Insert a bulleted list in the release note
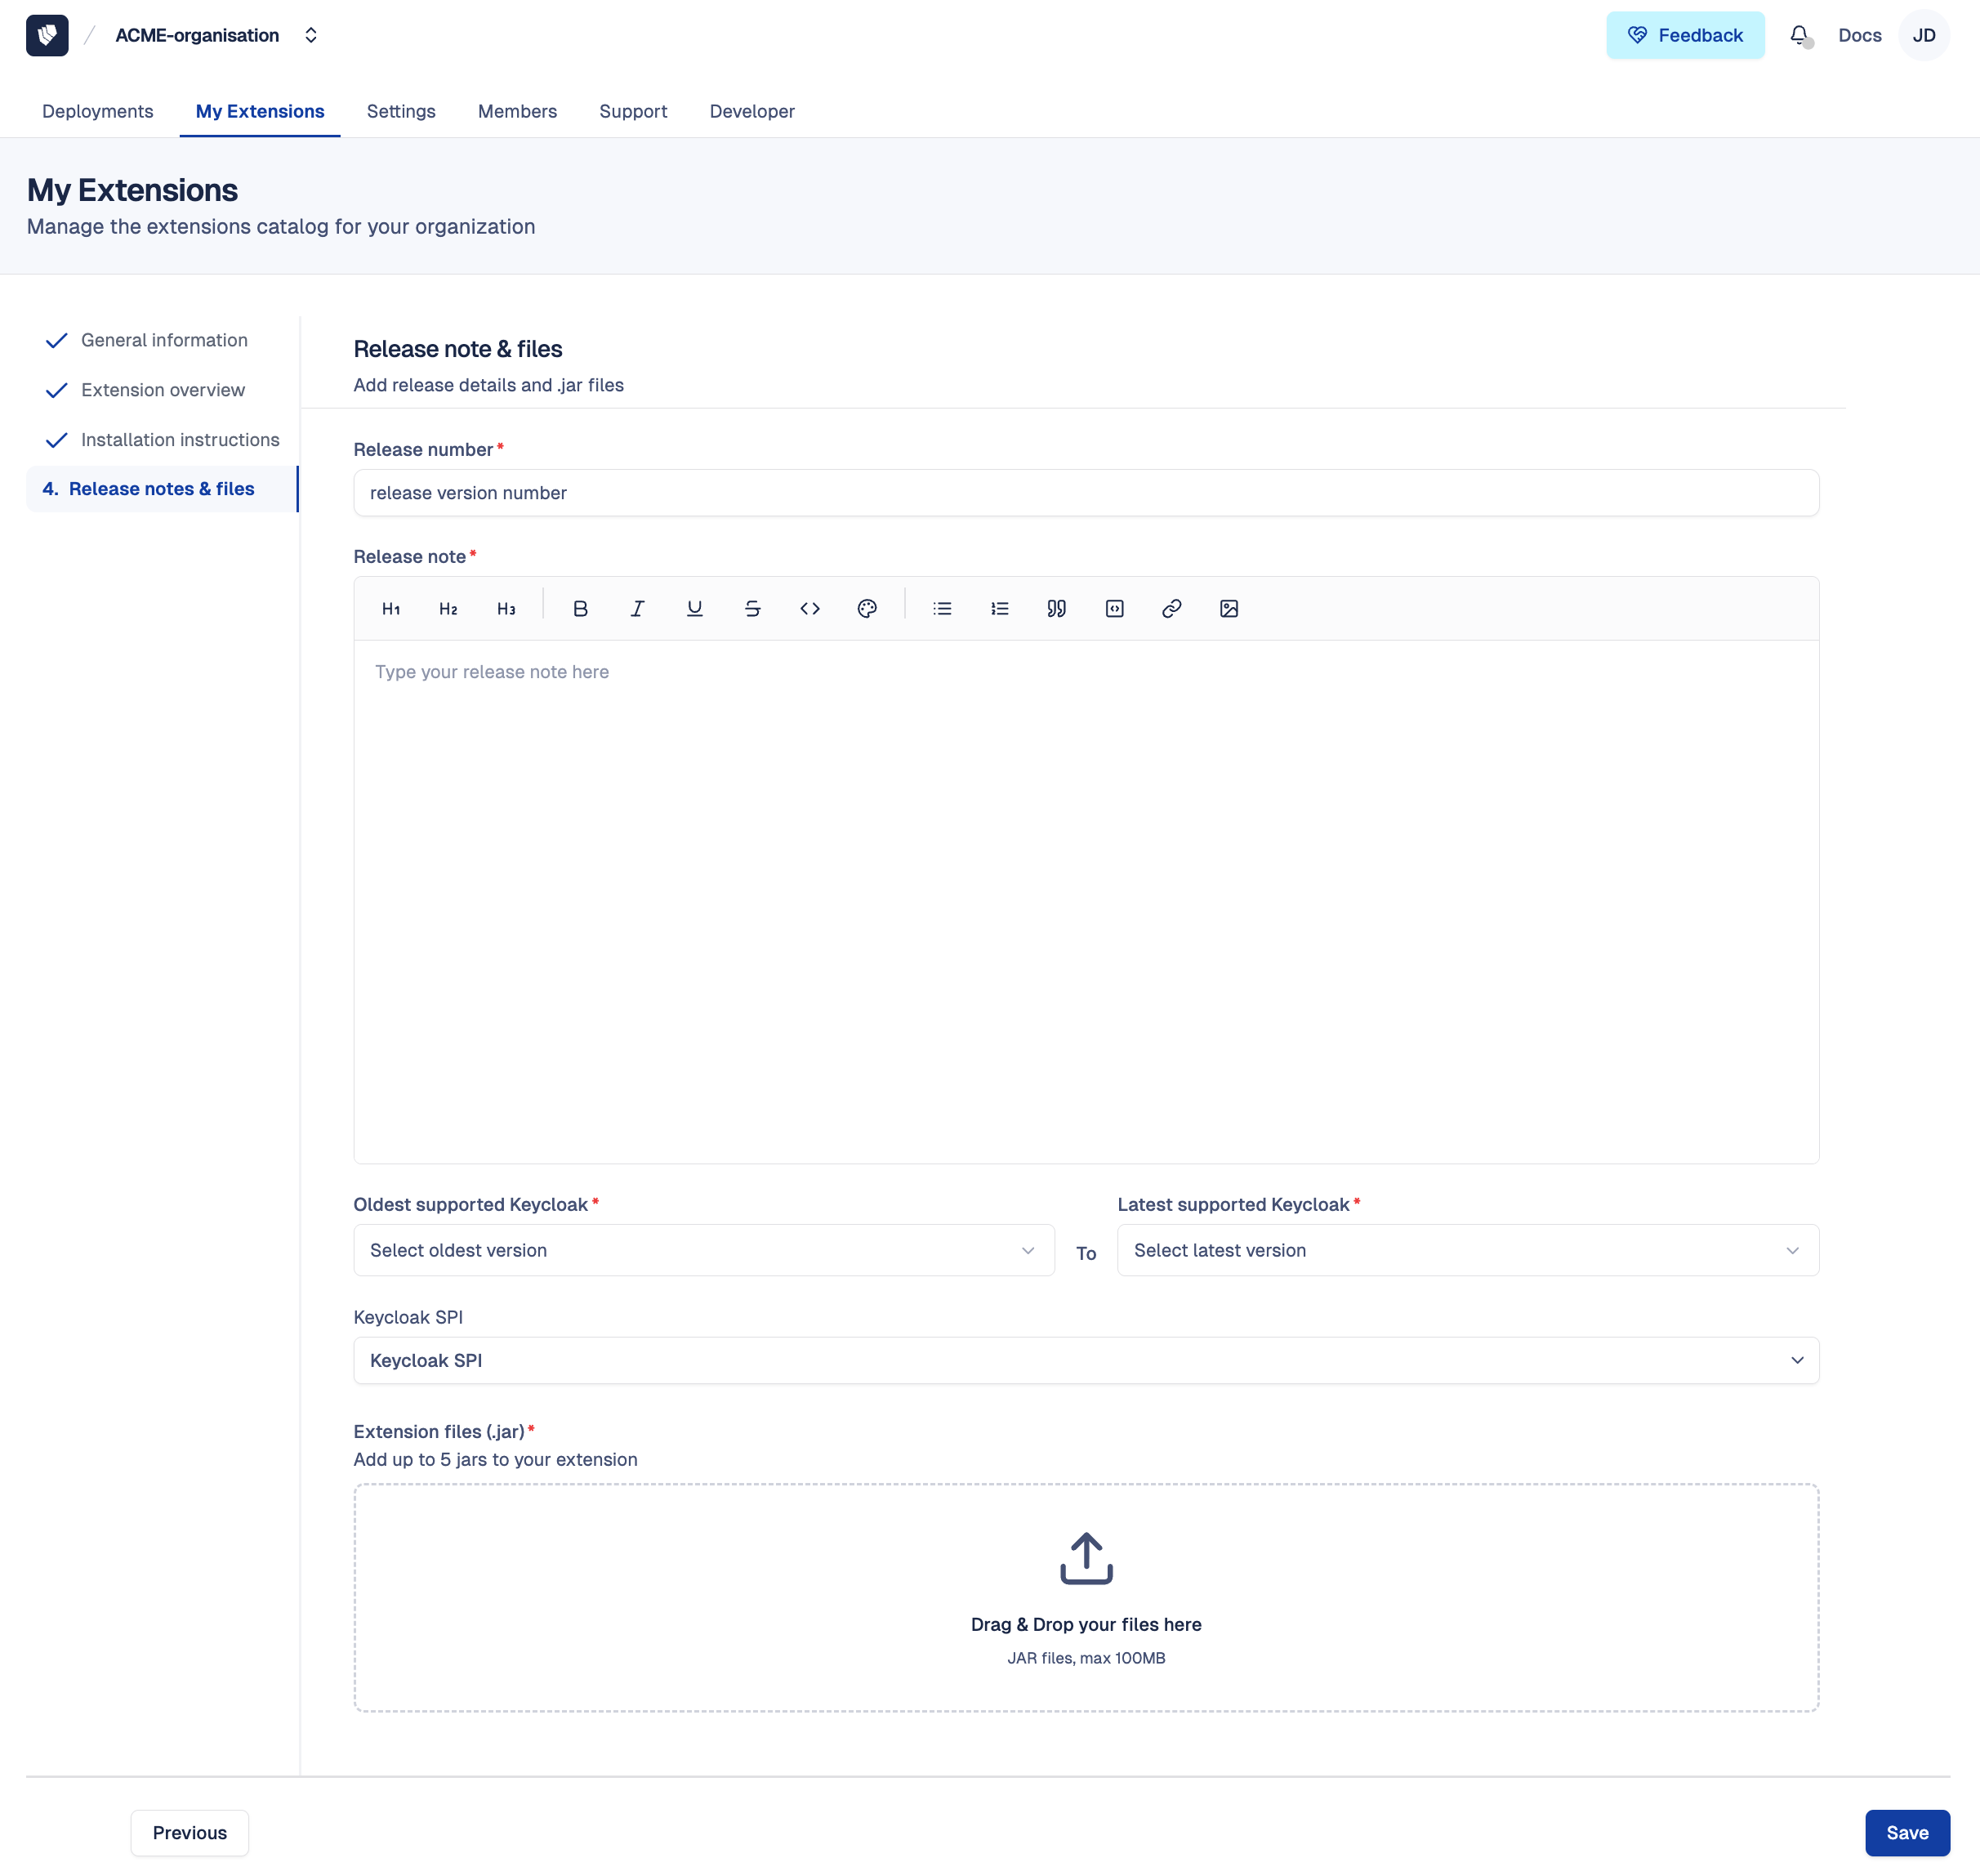The height and width of the screenshot is (1876, 1980). tap(942, 608)
